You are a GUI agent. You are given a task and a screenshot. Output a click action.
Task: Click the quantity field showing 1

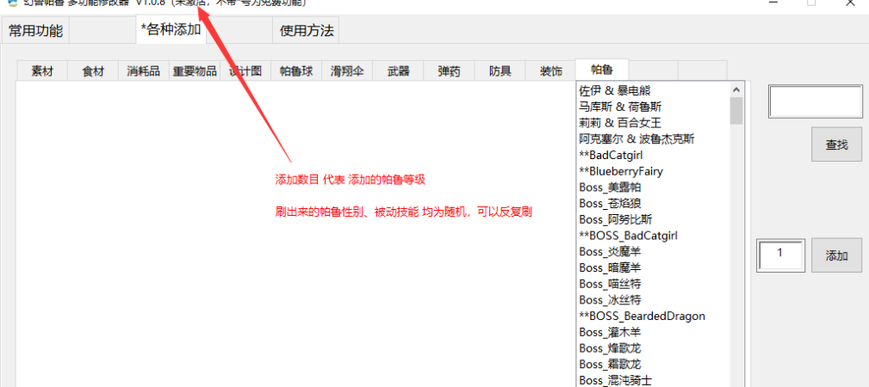coord(779,255)
